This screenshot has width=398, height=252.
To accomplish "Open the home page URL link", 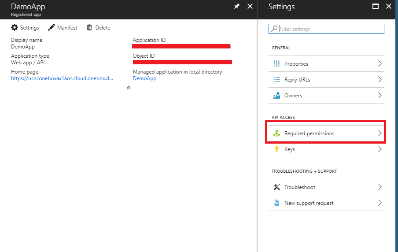I will coord(62,78).
